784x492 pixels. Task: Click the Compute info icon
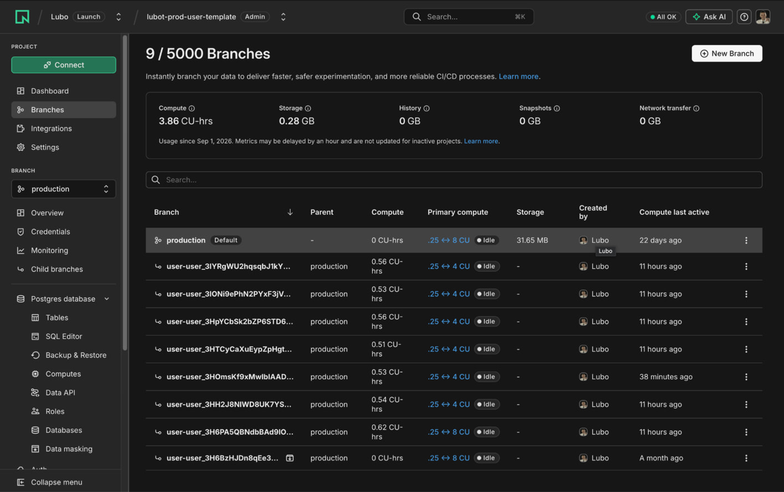[192, 108]
